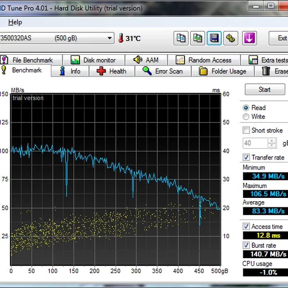Open the Error Scan tab
The width and height of the screenshot is (288, 288).
(x=163, y=71)
